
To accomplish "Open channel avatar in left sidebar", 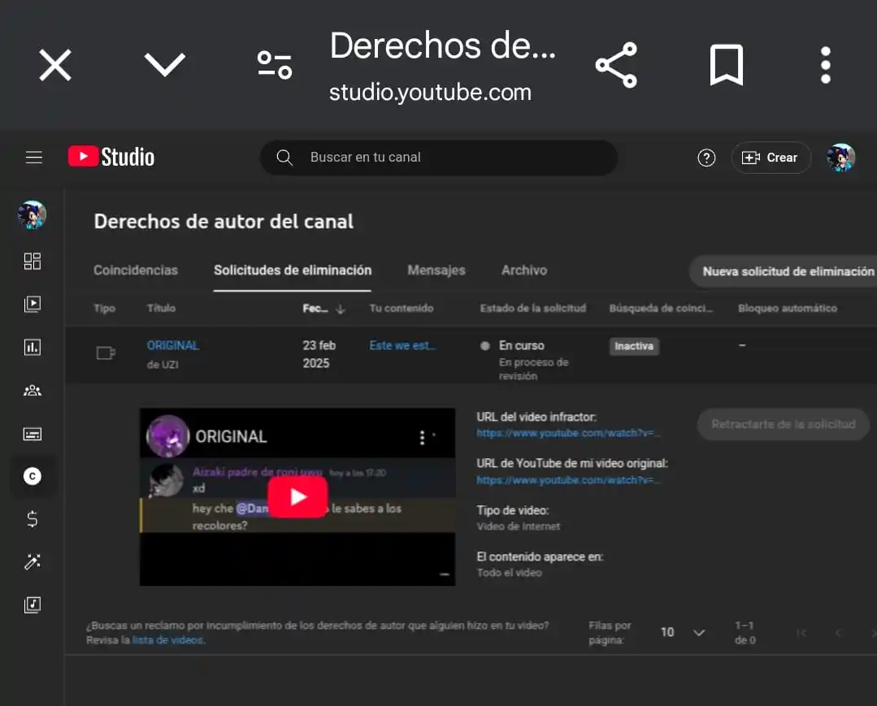I will coord(32,215).
